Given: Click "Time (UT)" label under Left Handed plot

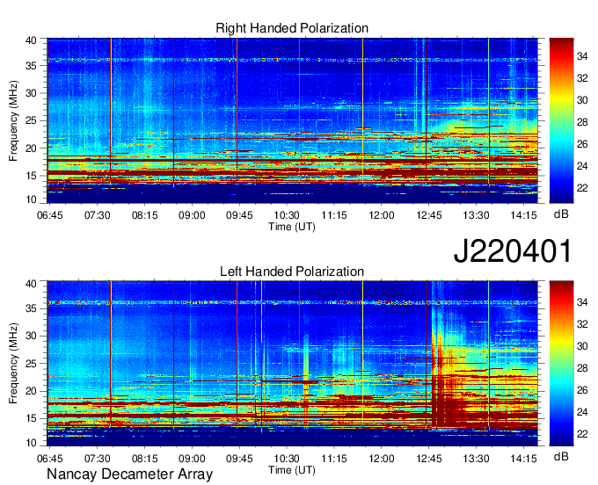Looking at the screenshot, I should pos(292,470).
